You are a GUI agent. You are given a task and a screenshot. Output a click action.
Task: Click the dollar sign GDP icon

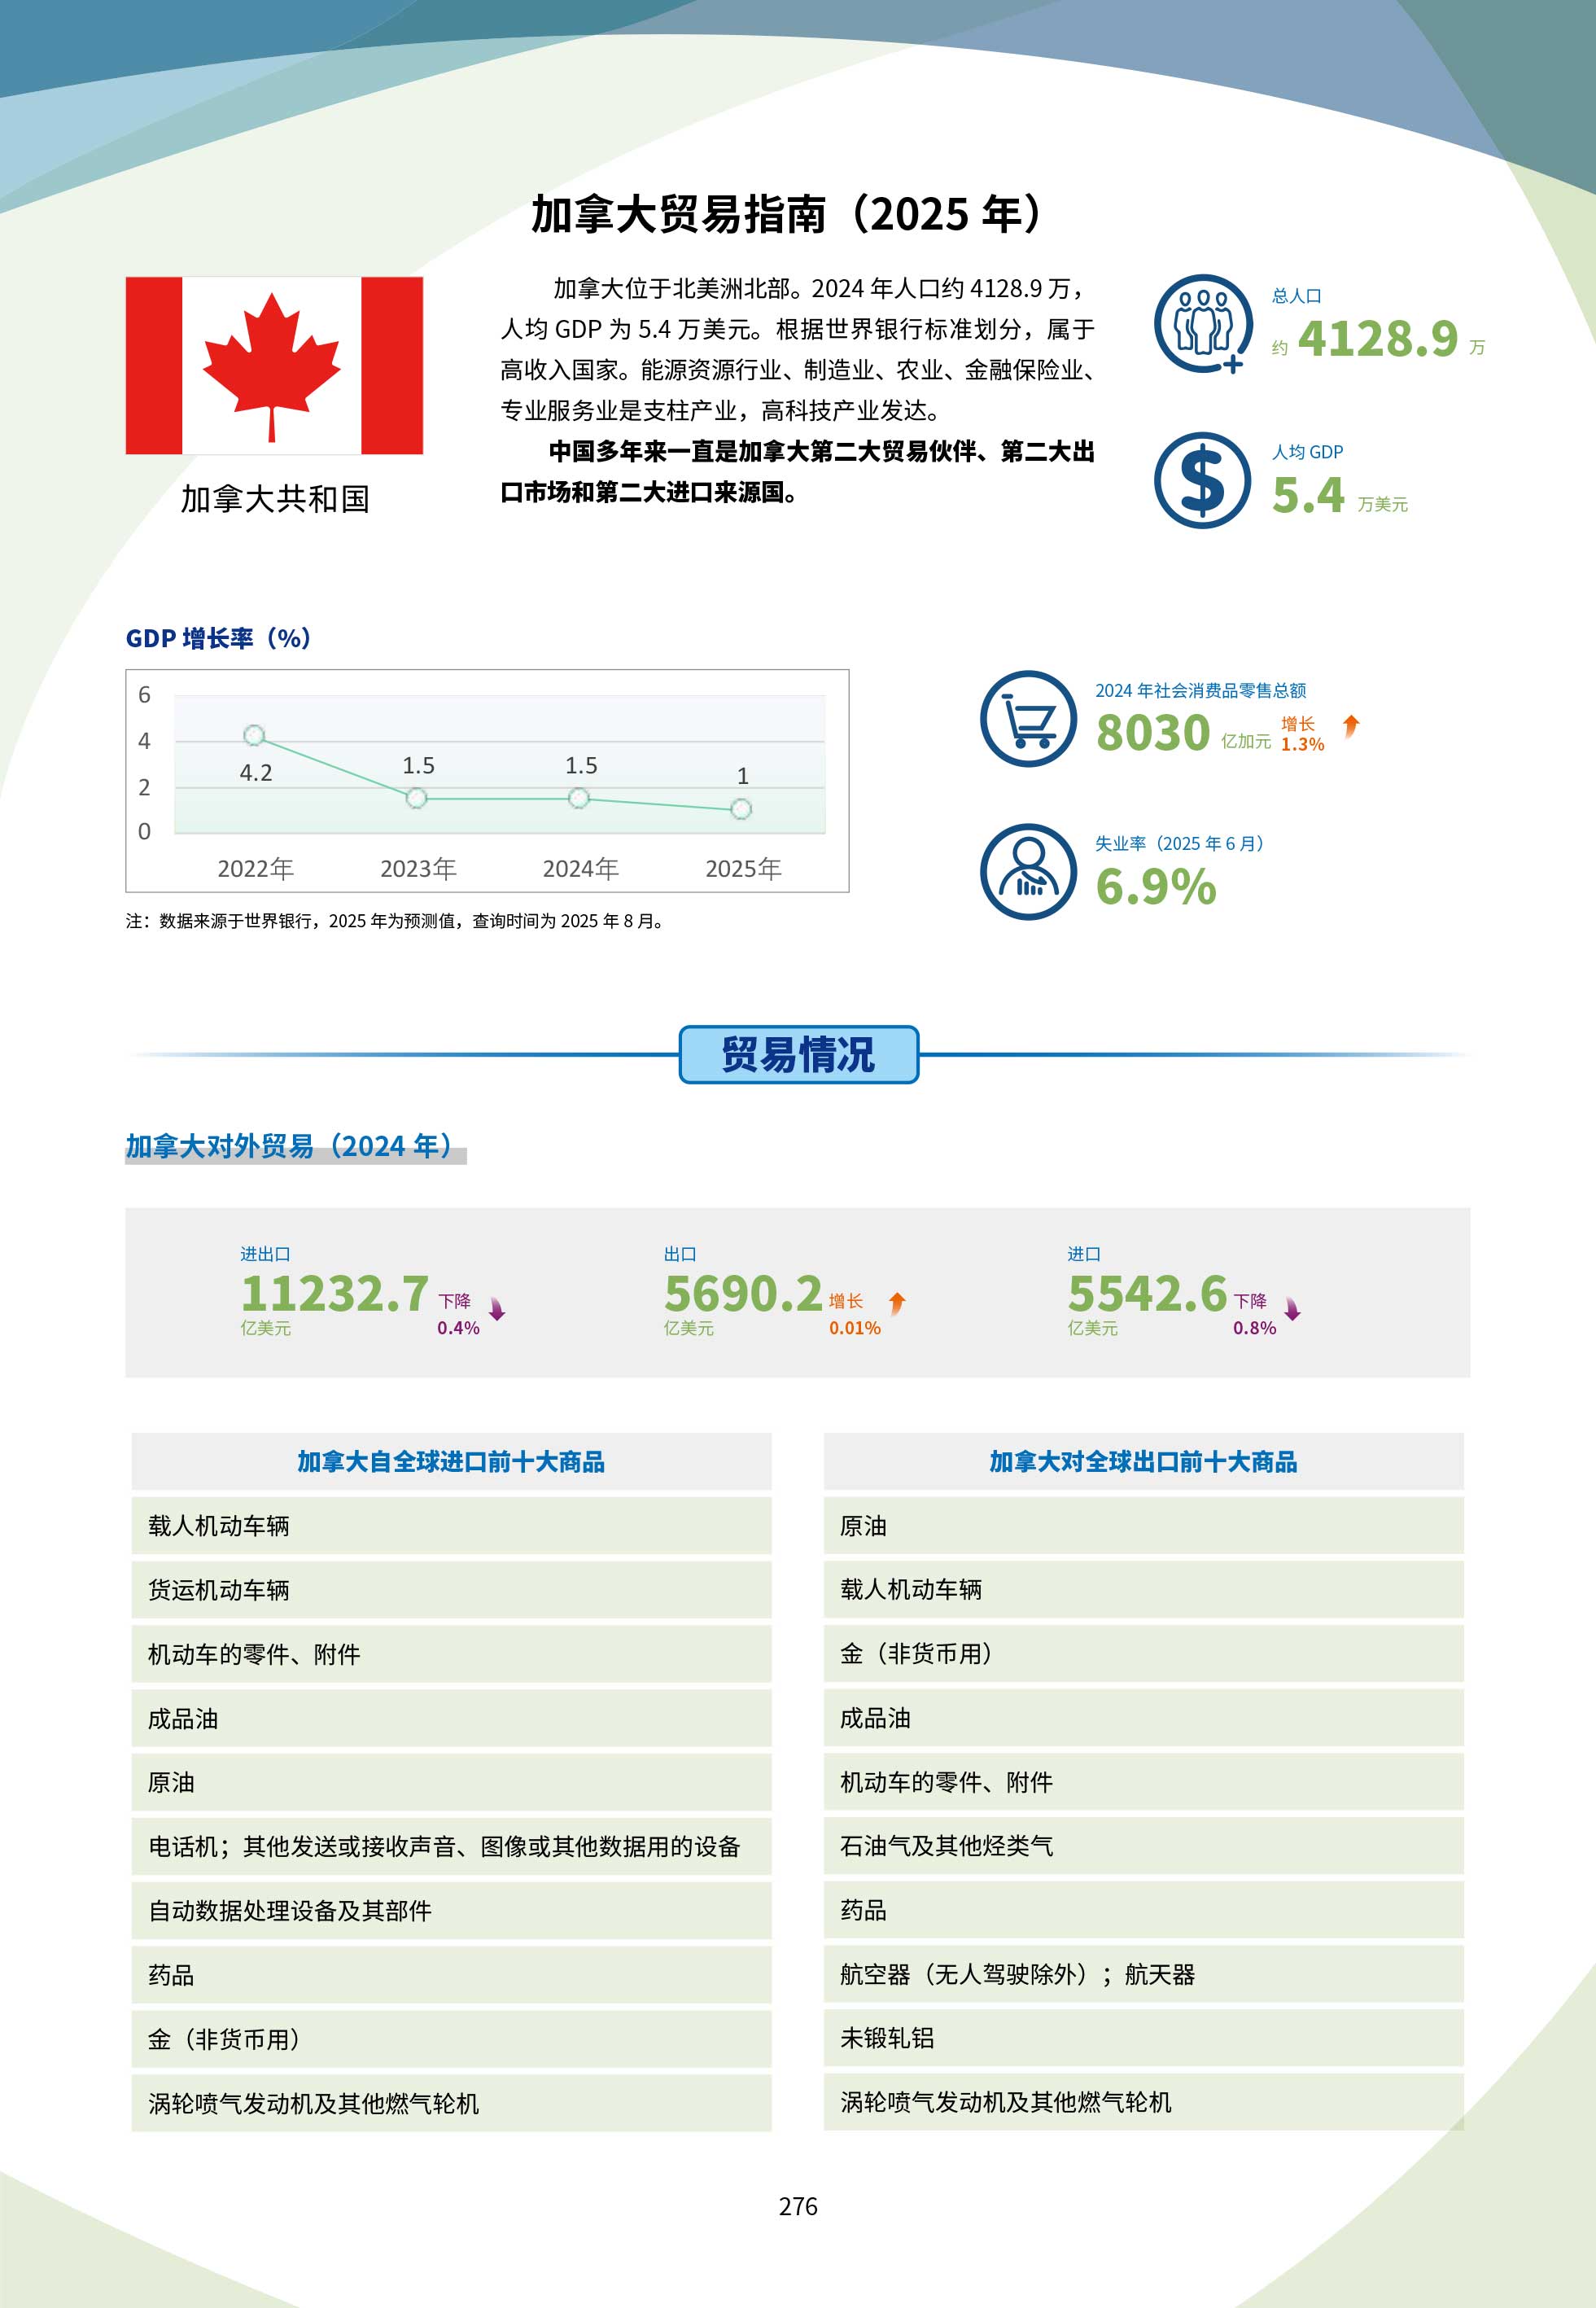[1202, 480]
